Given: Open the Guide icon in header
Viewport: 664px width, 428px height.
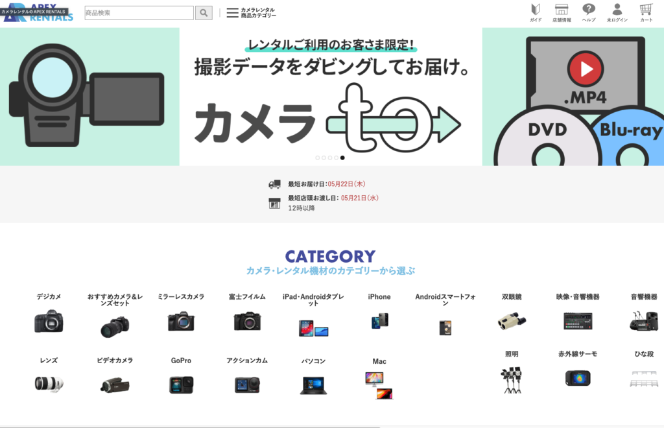Looking at the screenshot, I should pos(536,10).
